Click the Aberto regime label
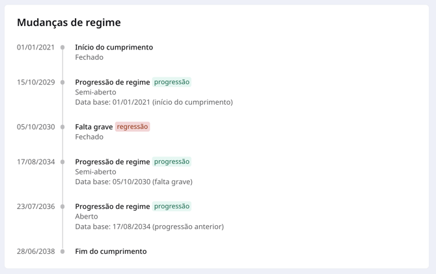The width and height of the screenshot is (436, 274). 87,217
